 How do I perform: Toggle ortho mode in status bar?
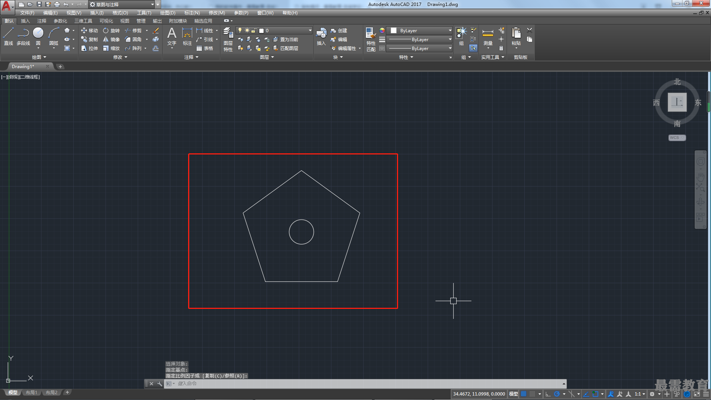[548, 394]
